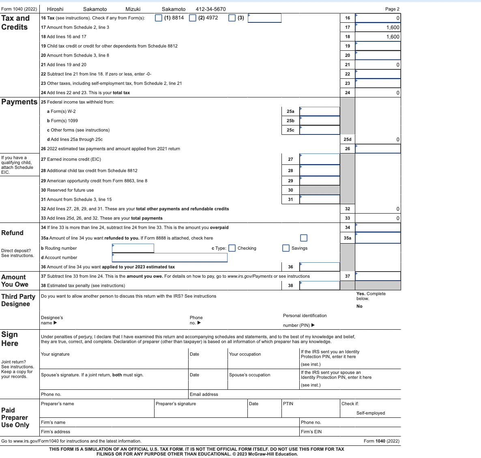Click line 36 applied to 2023 tax field
Viewport: 481px width, 458px height.
[x=320, y=267]
